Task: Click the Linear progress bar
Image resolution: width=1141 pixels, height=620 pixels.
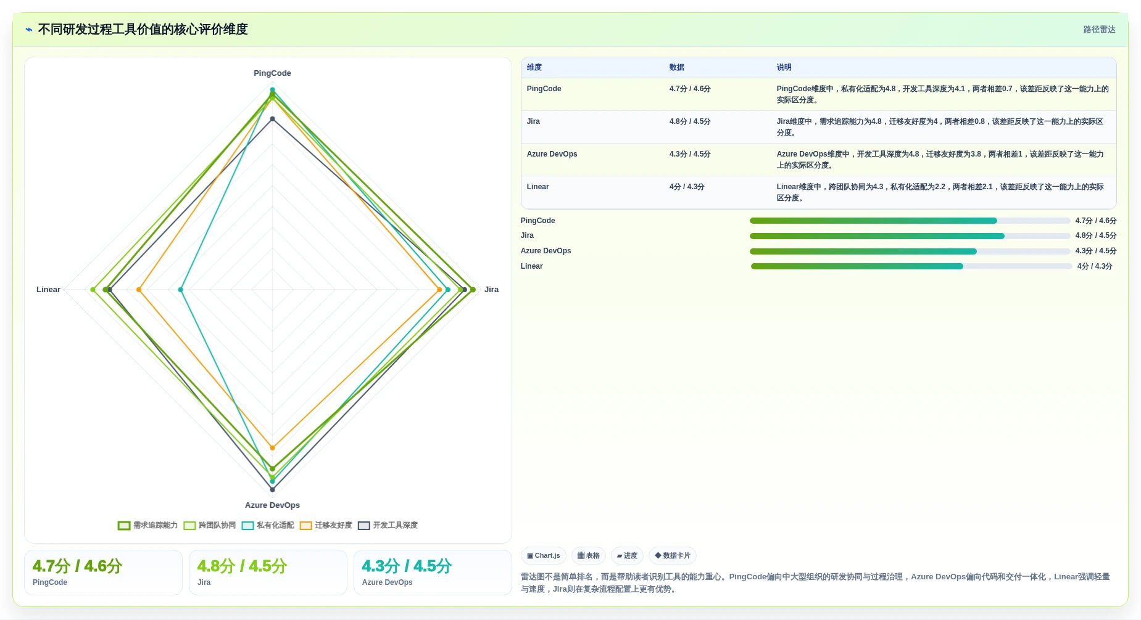Action: pos(911,266)
